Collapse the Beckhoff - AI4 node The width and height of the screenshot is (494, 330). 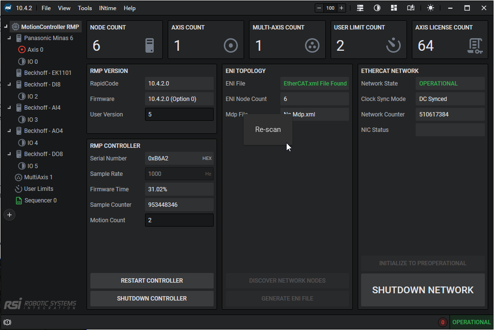pyautogui.click(x=9, y=108)
